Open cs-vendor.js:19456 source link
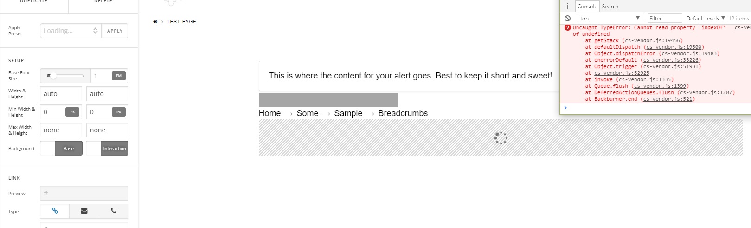Screen dimensions: 751x228 [652, 40]
